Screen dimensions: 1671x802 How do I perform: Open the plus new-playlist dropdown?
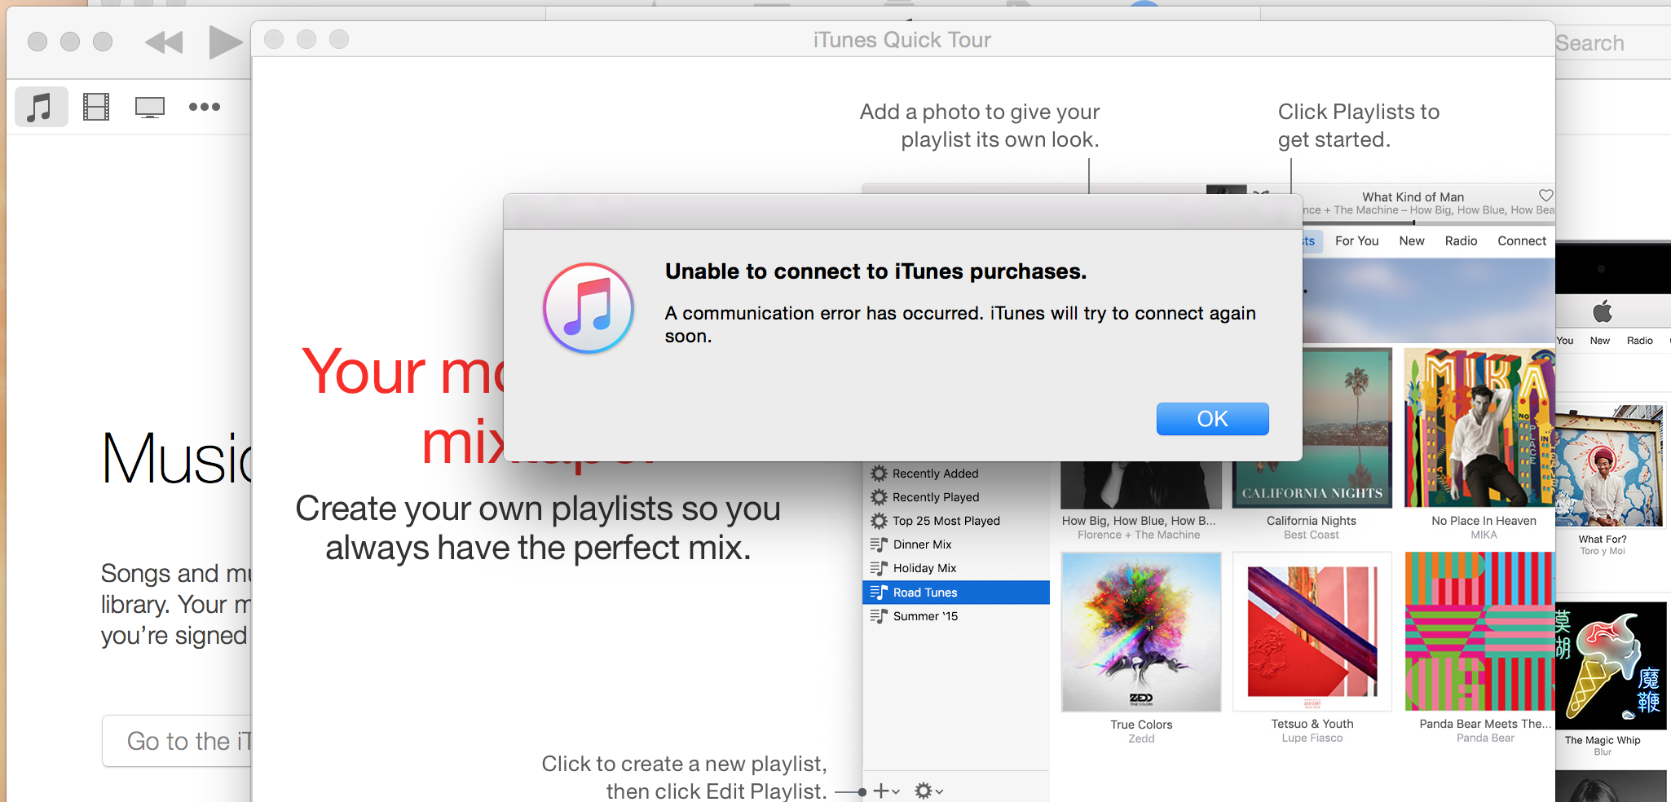(x=886, y=791)
